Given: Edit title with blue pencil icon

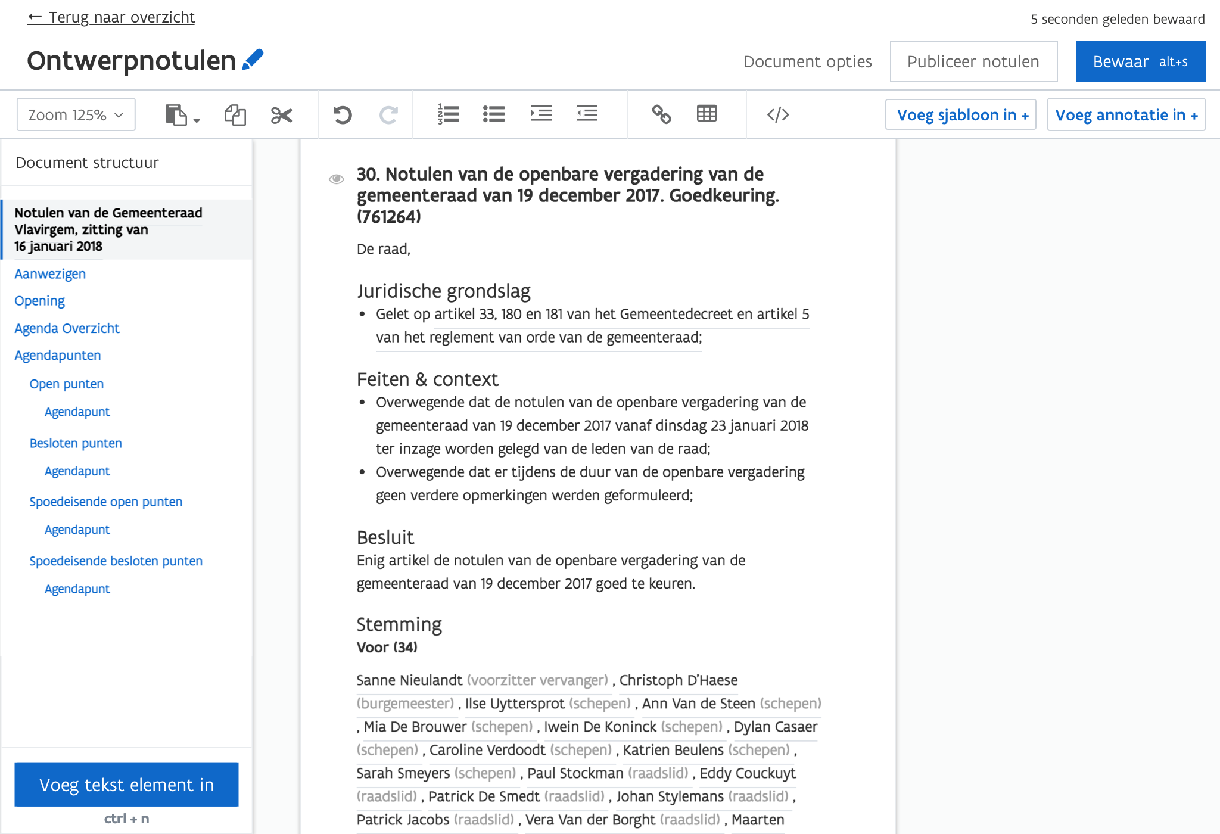Looking at the screenshot, I should tap(253, 60).
